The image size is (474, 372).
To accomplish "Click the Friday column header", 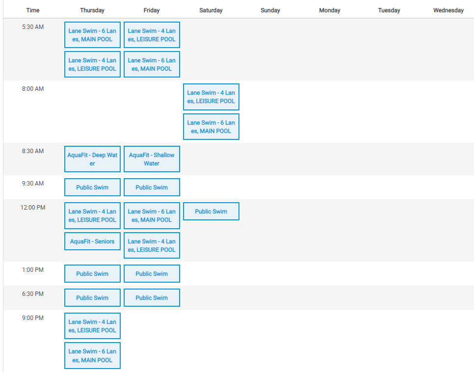I will pyautogui.click(x=152, y=10).
